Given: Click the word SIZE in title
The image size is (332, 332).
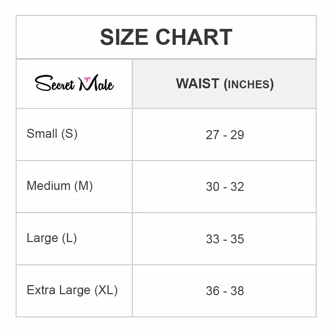Looking at the screenshot, I should pos(124,37).
